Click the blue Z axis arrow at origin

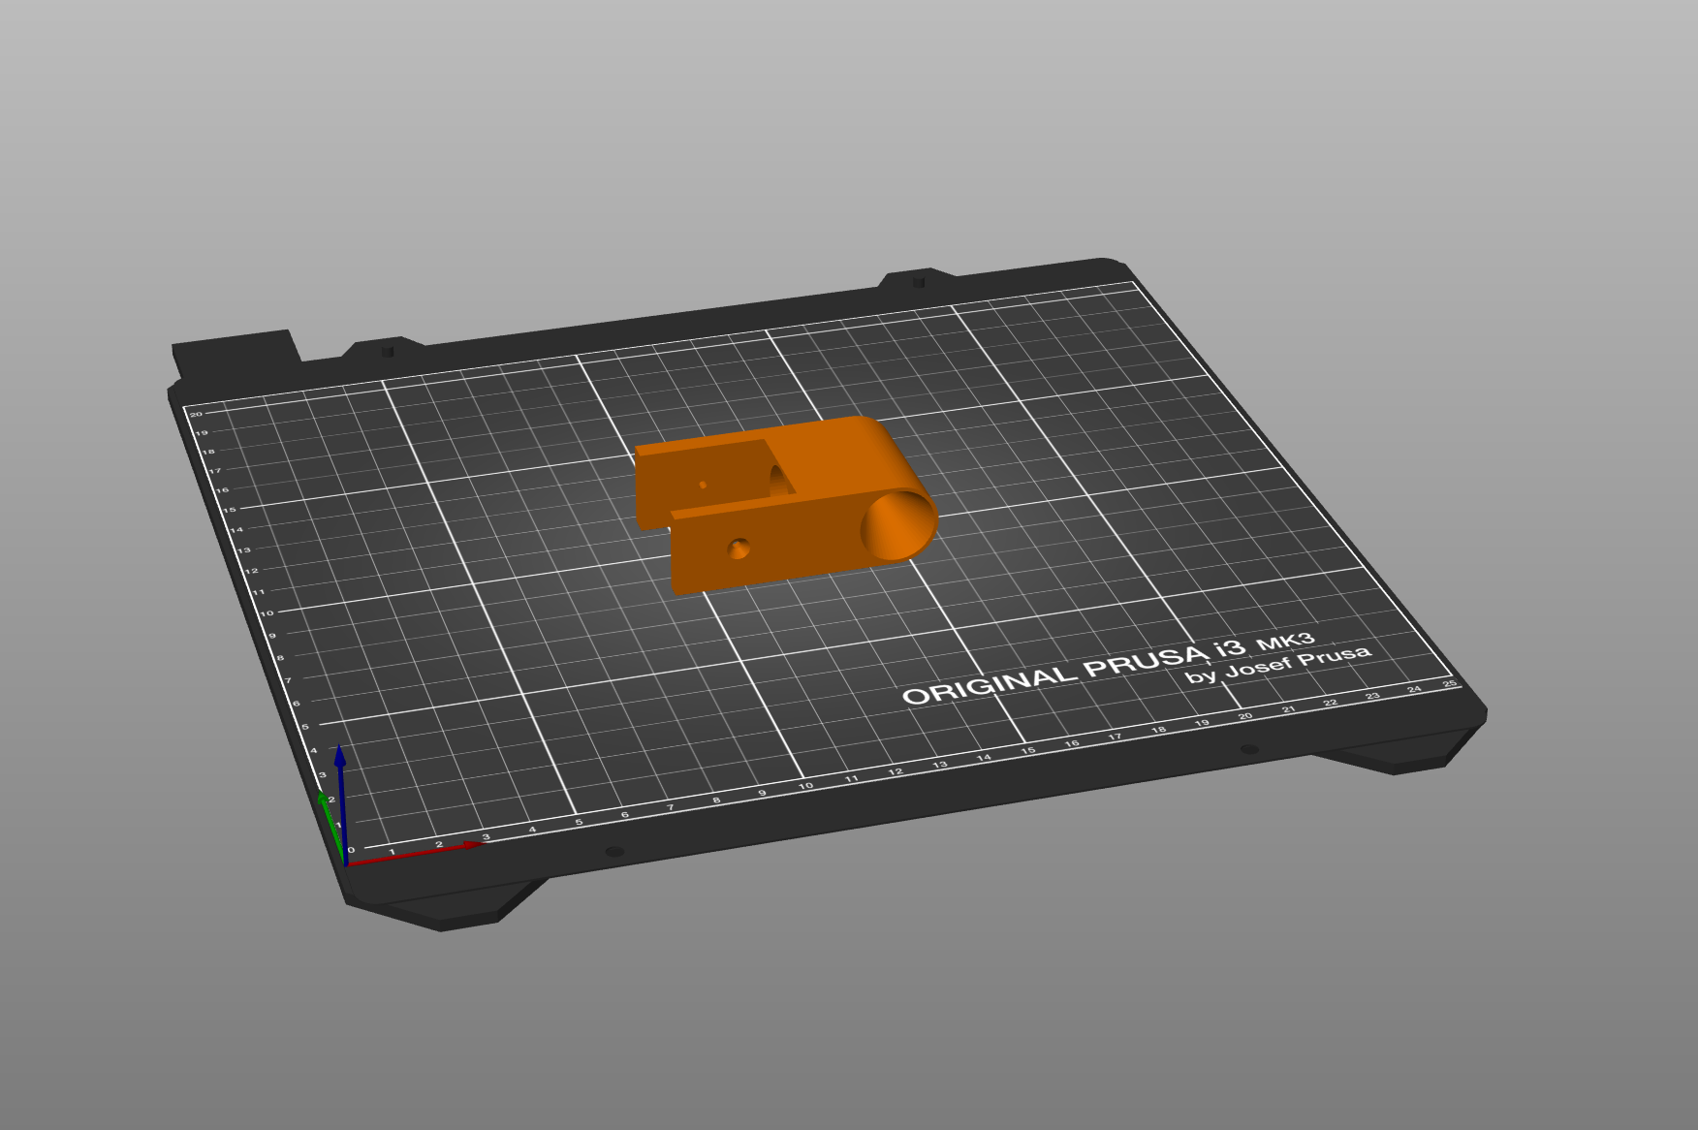pos(340,802)
